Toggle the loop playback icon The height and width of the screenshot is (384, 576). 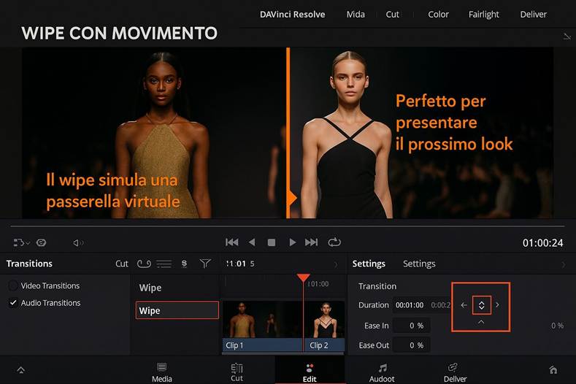(334, 242)
